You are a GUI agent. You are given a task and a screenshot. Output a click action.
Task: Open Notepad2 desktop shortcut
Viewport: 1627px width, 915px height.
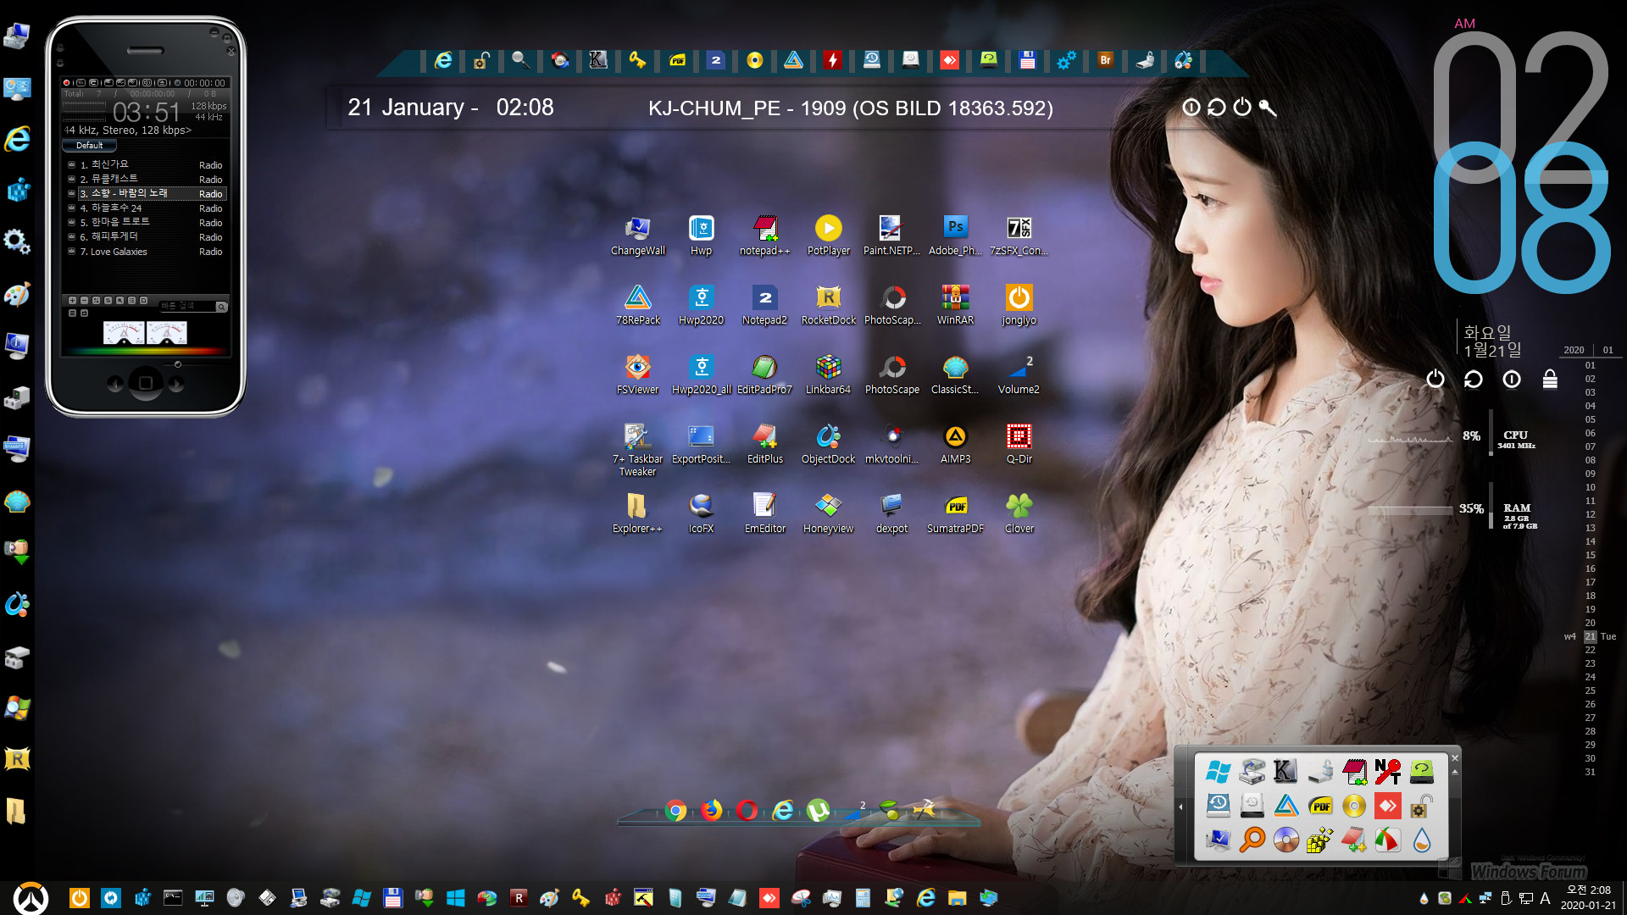tap(764, 305)
